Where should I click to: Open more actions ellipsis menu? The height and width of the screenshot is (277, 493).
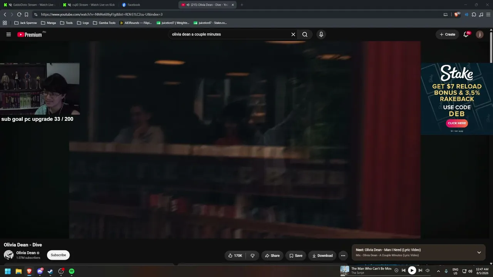tap(343, 255)
